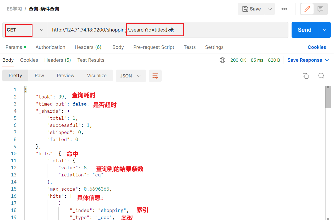334x220 pixels.
Task: Expand Send button dropdown arrow
Action: [325, 30]
